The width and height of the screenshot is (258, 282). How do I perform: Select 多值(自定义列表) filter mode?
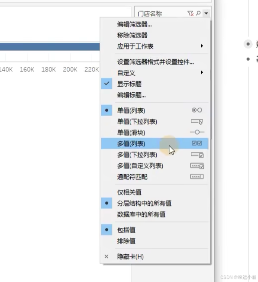click(x=155, y=165)
